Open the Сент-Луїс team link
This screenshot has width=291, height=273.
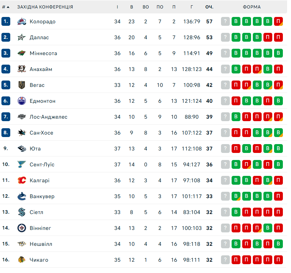click(42, 165)
